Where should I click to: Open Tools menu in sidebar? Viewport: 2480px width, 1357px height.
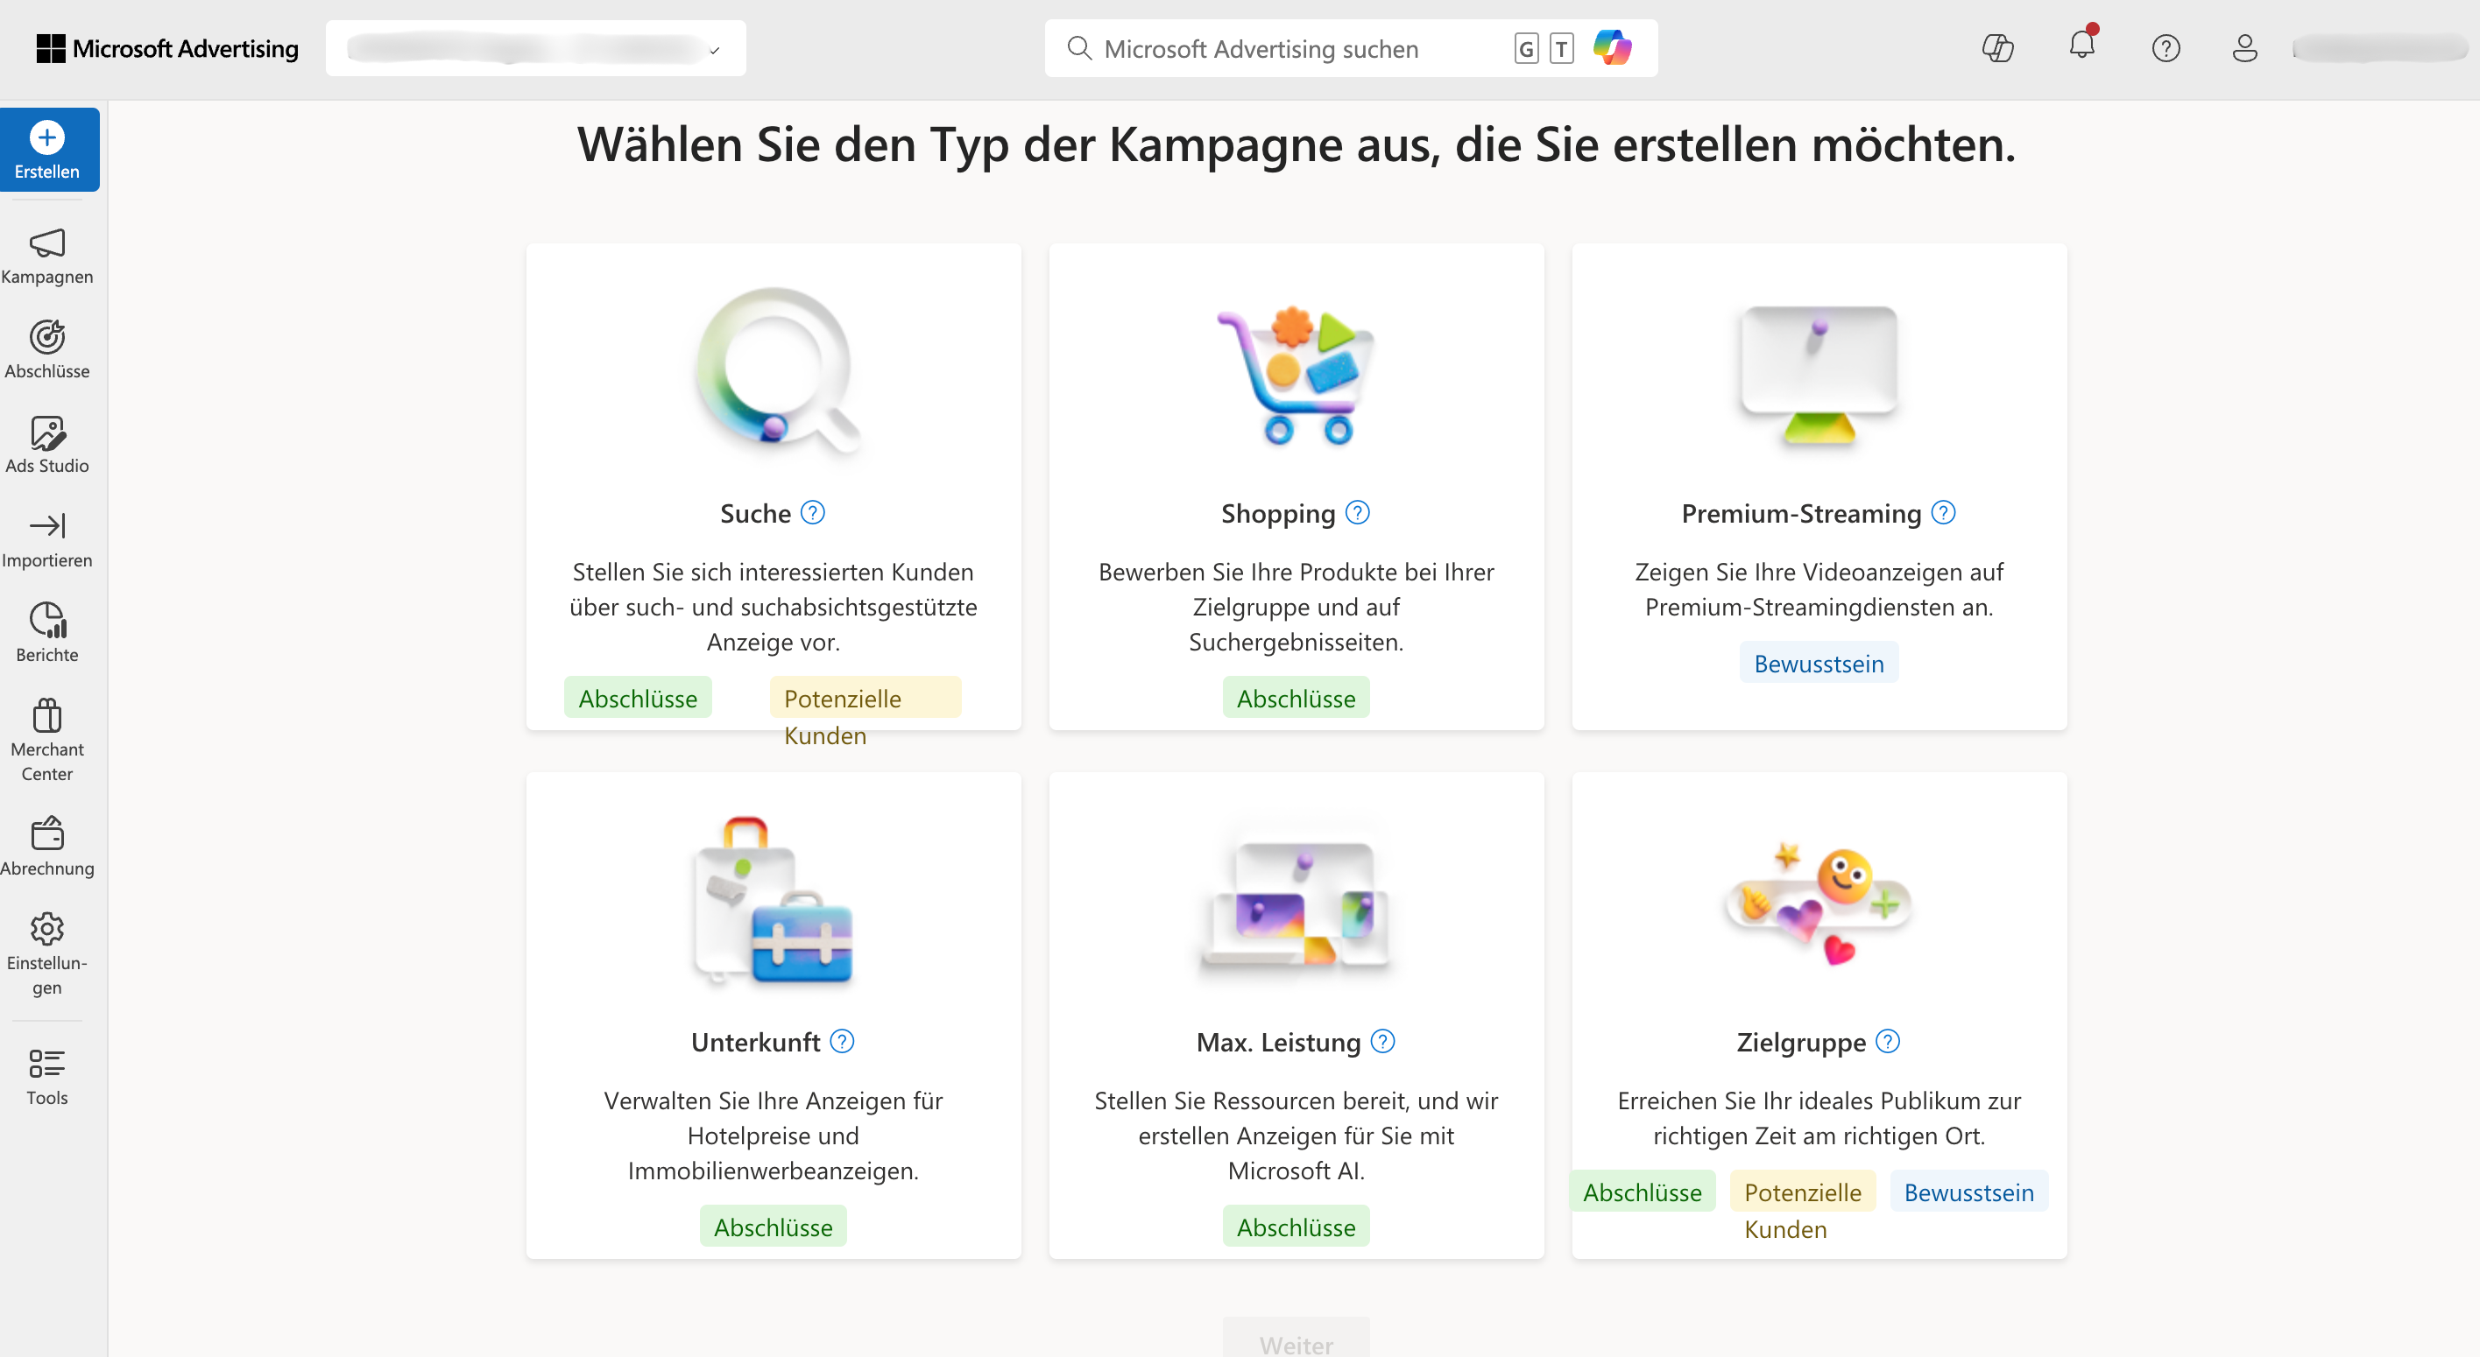pos(47,1064)
